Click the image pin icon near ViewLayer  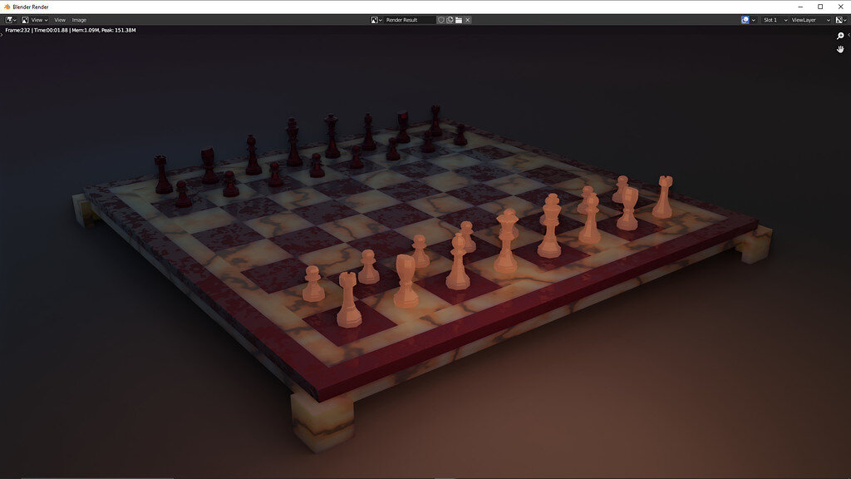point(839,19)
